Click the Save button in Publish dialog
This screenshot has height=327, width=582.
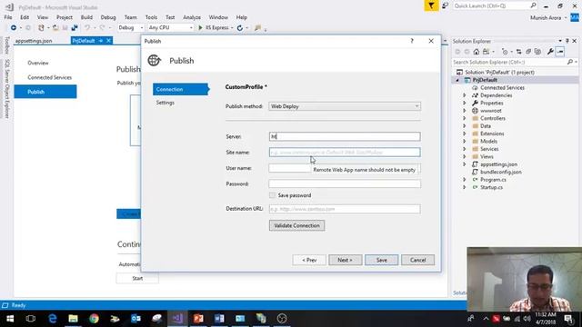point(381,260)
